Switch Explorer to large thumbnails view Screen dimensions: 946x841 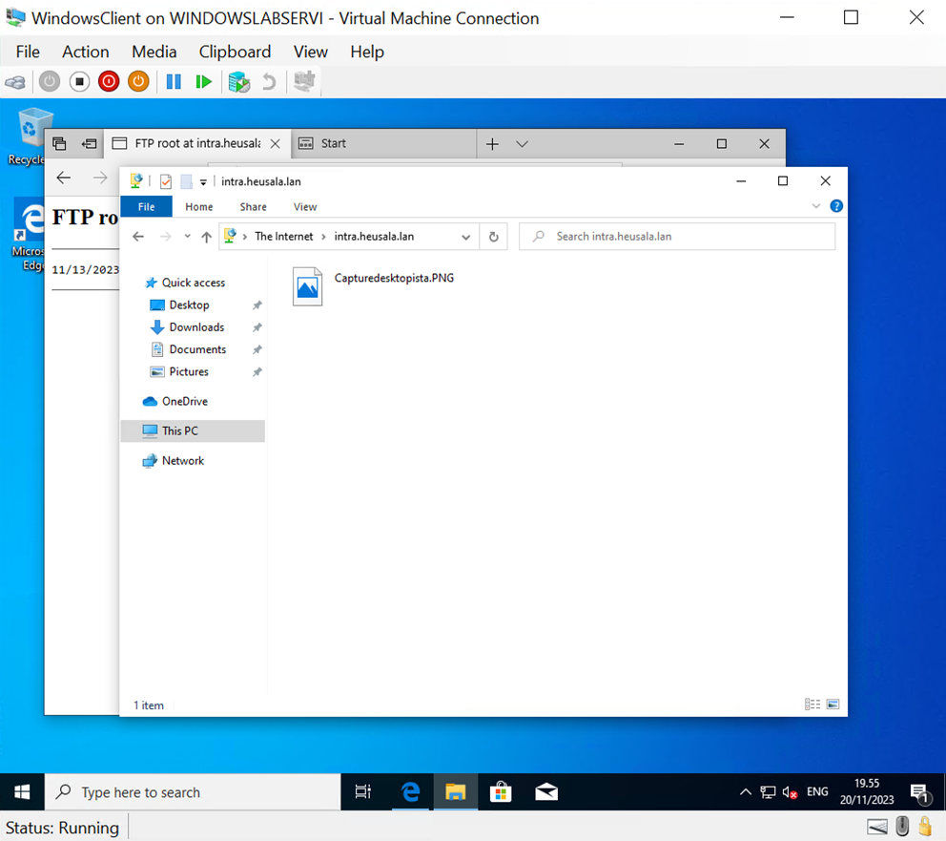[x=832, y=704]
